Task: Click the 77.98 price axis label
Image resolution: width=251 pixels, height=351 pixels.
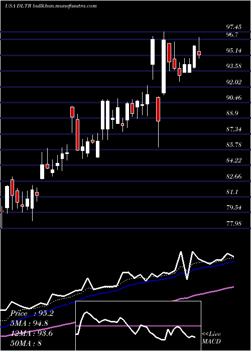Action: 234,224
